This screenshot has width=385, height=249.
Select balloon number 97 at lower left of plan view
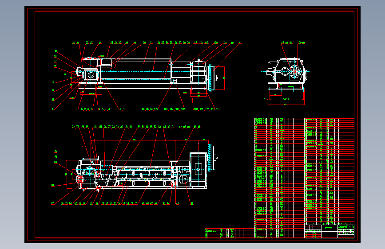(x=52, y=203)
